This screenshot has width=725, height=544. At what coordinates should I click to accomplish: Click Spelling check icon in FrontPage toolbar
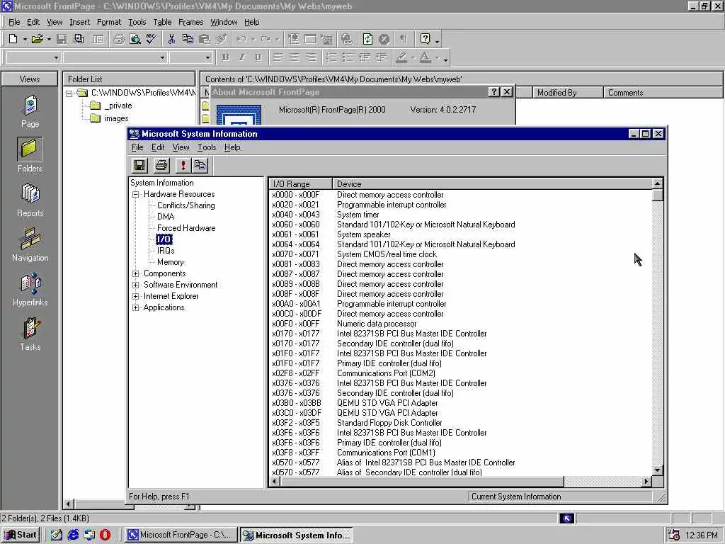[x=152, y=40]
